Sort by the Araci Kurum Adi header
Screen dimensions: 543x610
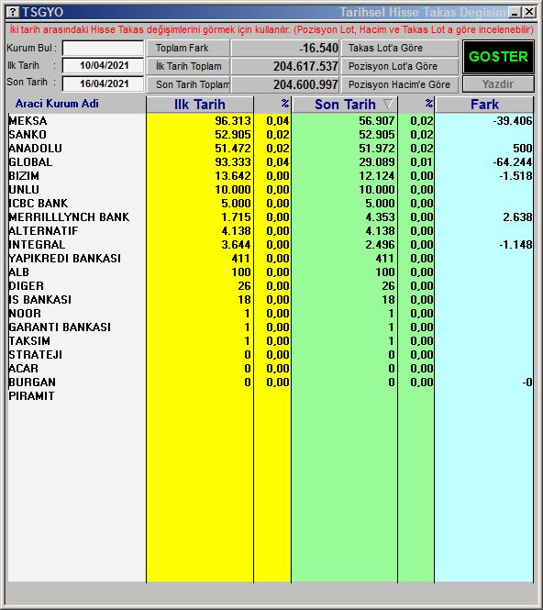[57, 104]
